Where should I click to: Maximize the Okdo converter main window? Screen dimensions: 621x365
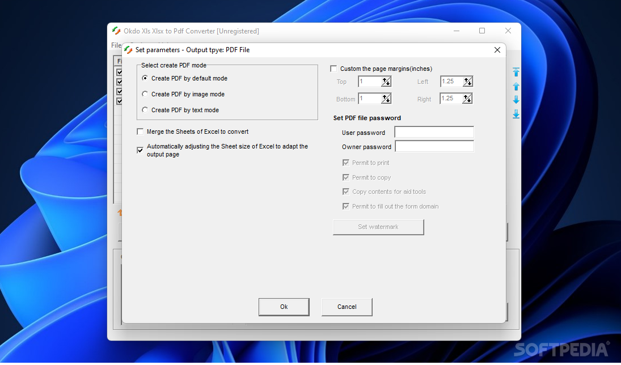coord(482,31)
